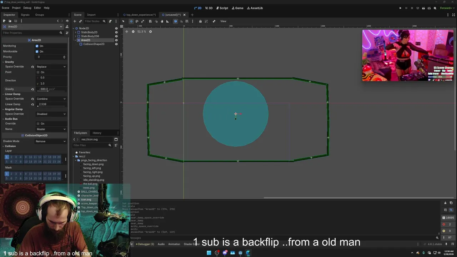
Task: Select the Move Mode tool in canvas toolbar
Action: click(131, 21)
